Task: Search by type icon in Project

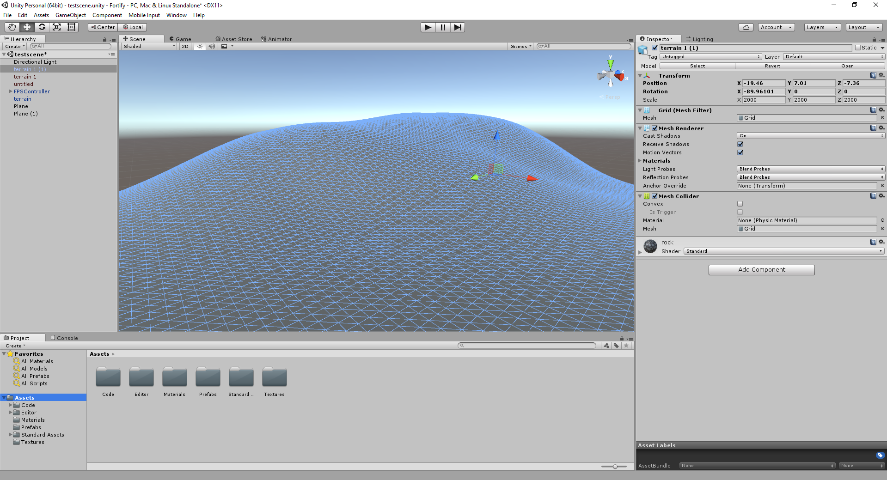Action: [x=606, y=346]
